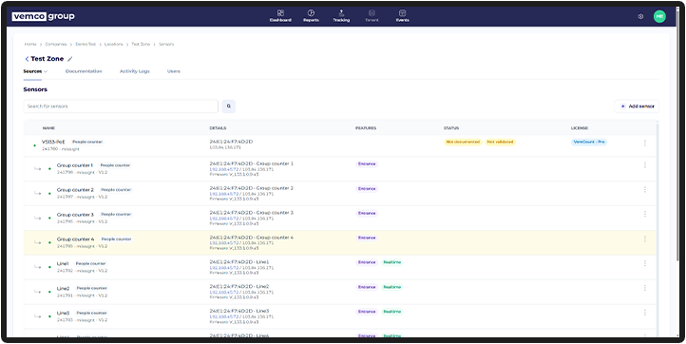Click the child arrow icon beside Group counter 1
The width and height of the screenshot is (686, 344).
(38, 168)
